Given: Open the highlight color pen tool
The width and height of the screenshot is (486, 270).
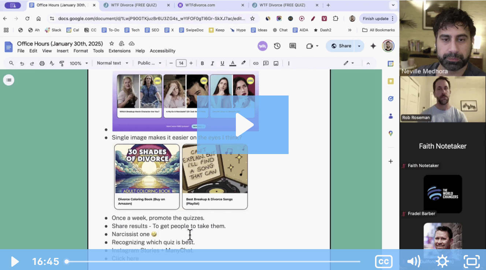Looking at the screenshot, I should pyautogui.click(x=243, y=63).
